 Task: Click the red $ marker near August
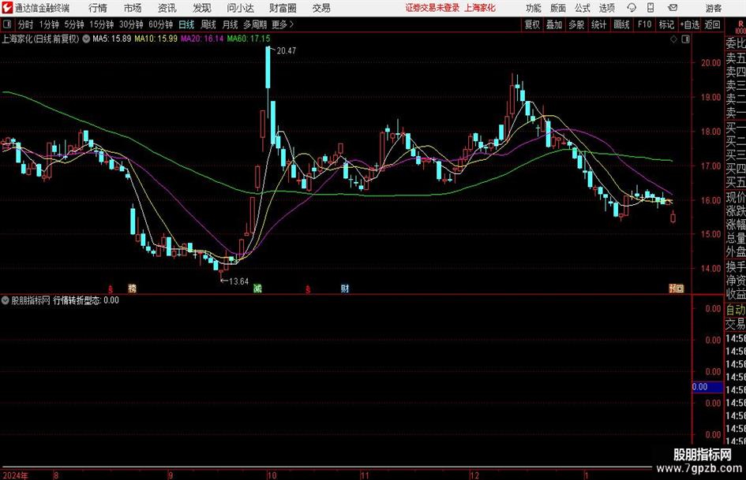click(x=111, y=288)
